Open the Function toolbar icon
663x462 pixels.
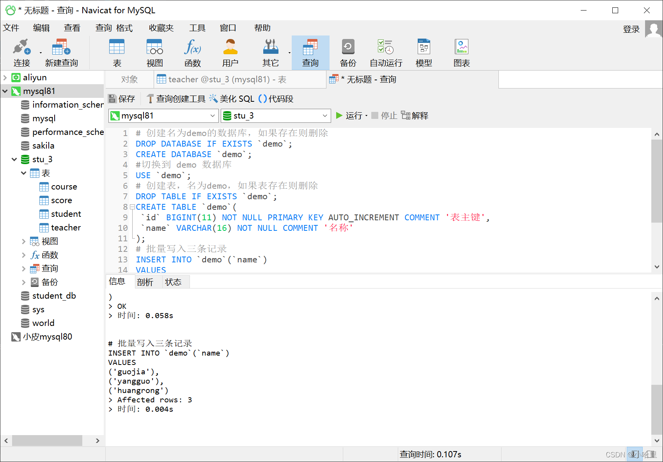193,53
